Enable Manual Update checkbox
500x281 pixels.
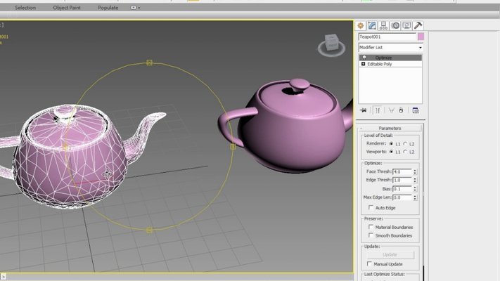(x=369, y=264)
